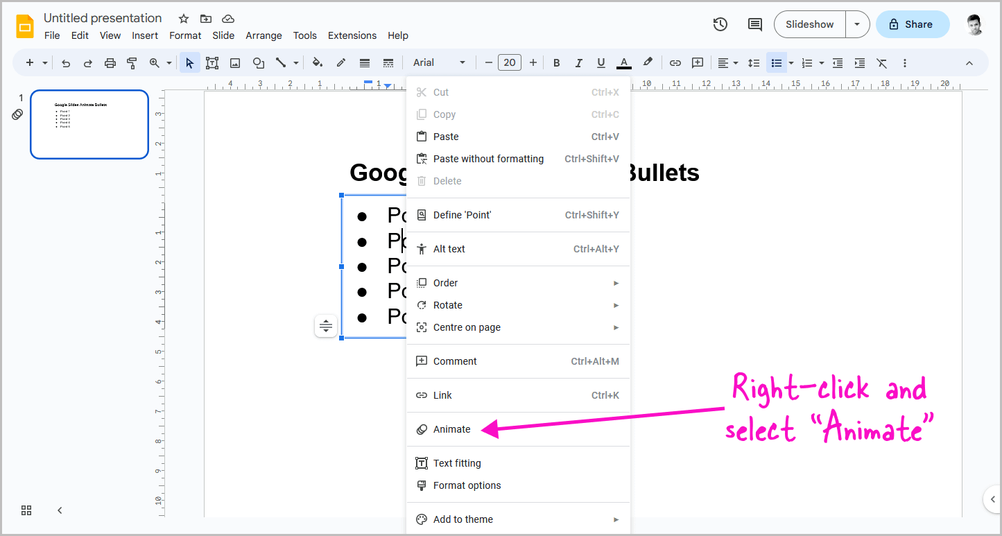Image resolution: width=1002 pixels, height=536 pixels.
Task: Click Decrease indent icon
Action: point(838,63)
